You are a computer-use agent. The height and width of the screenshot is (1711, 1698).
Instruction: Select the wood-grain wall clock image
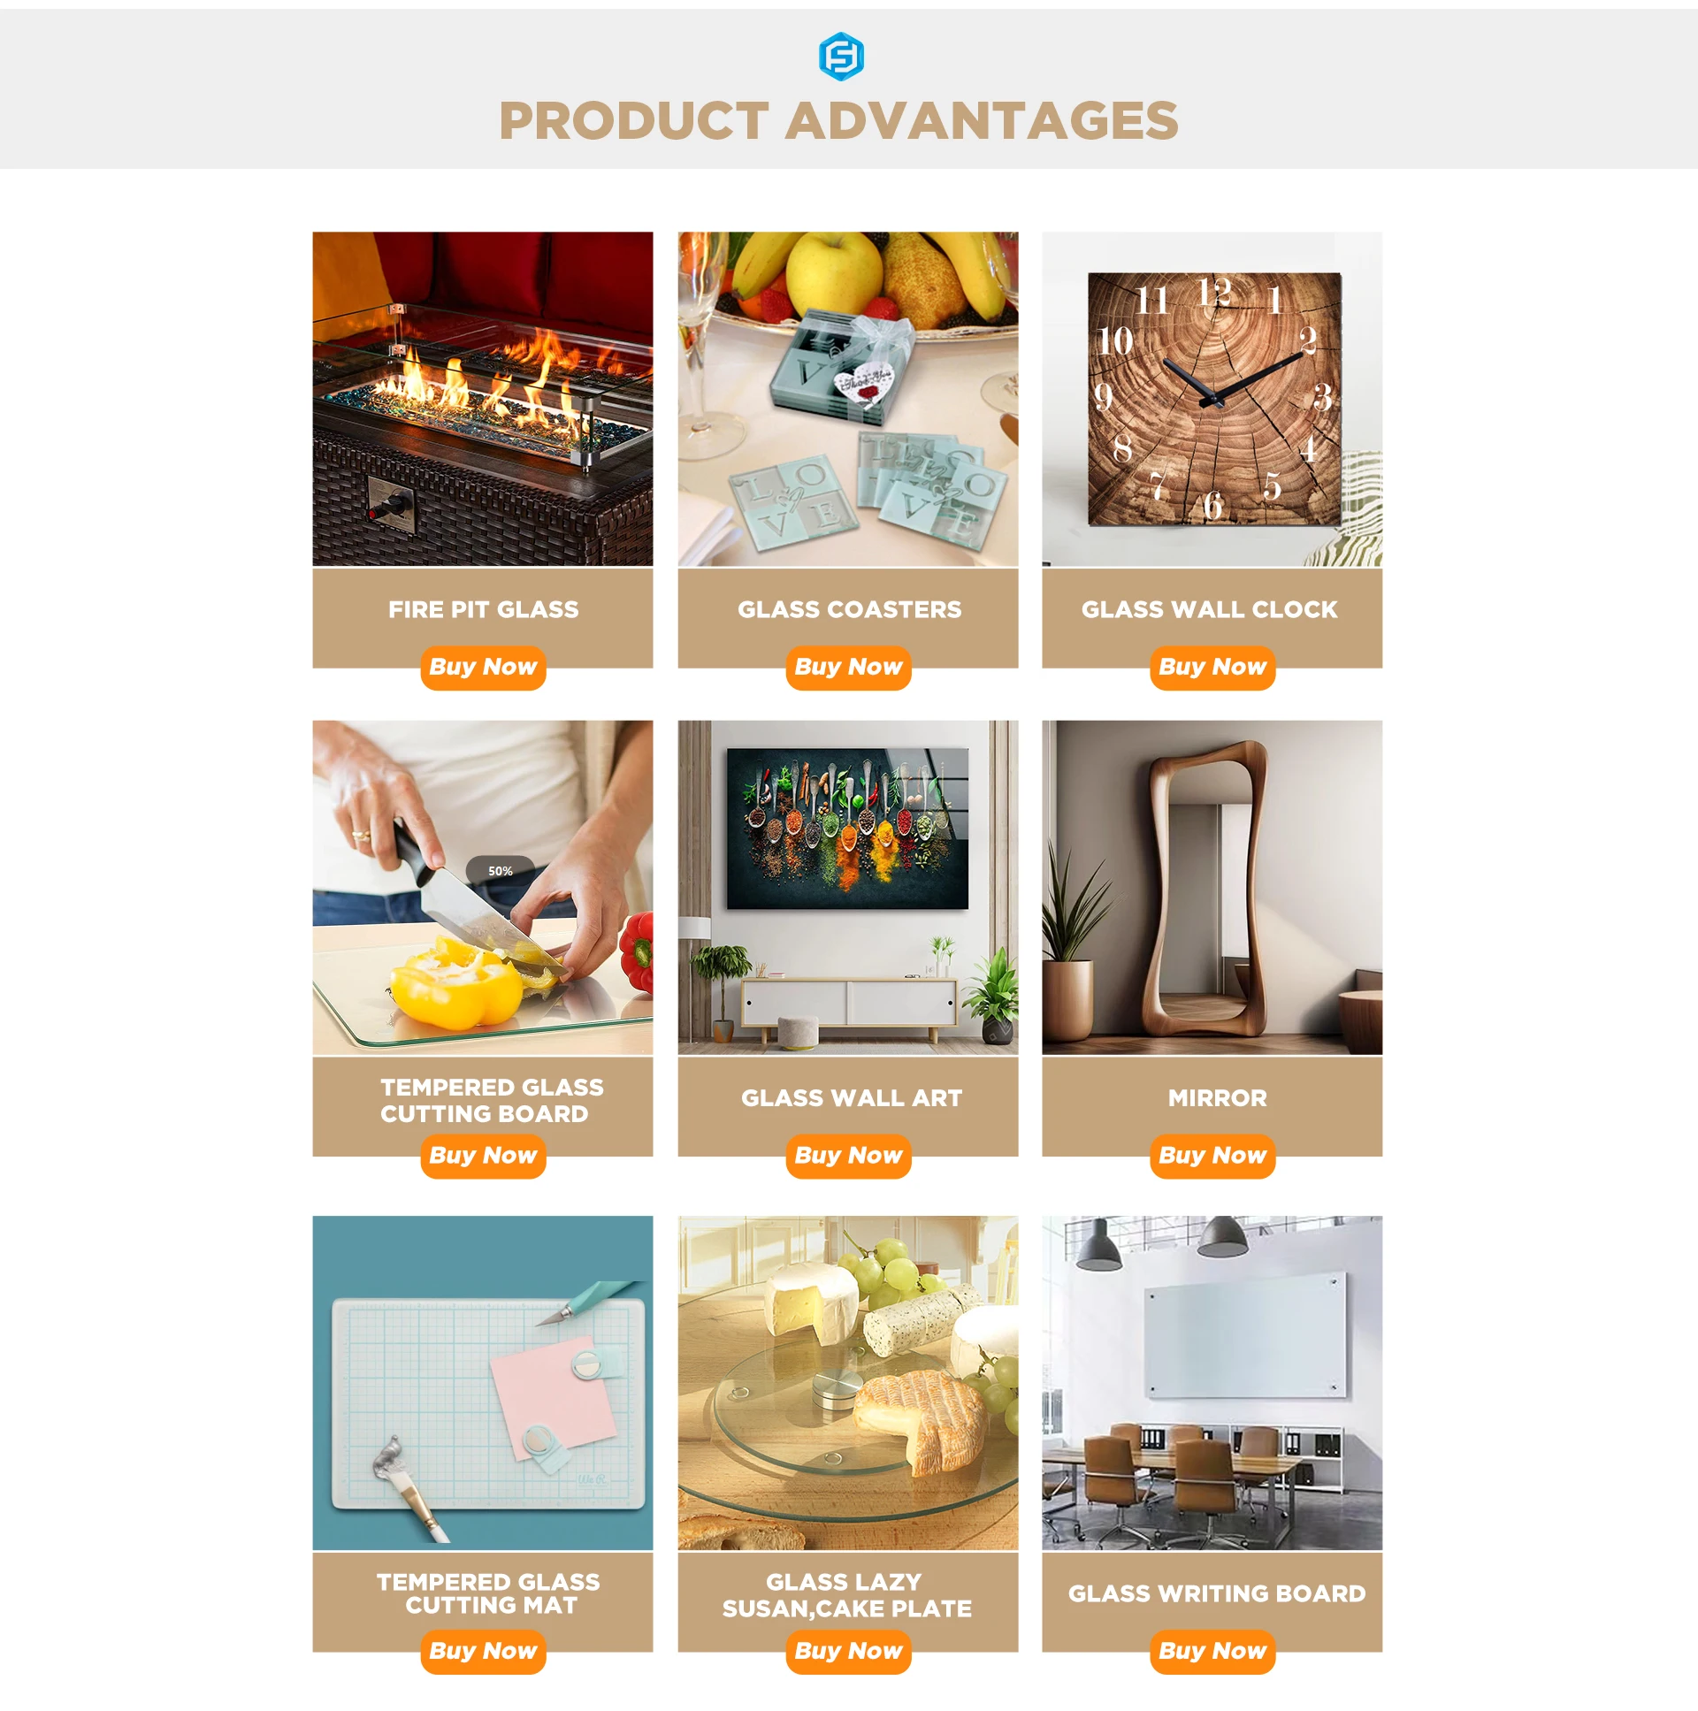[1212, 399]
